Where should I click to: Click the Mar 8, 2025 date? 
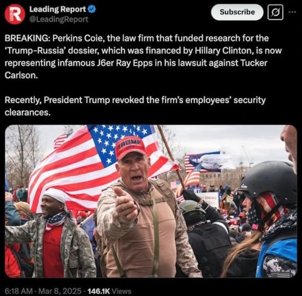[60, 291]
